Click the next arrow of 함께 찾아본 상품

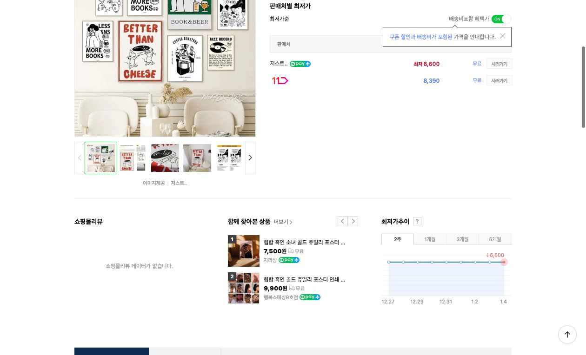[353, 221]
